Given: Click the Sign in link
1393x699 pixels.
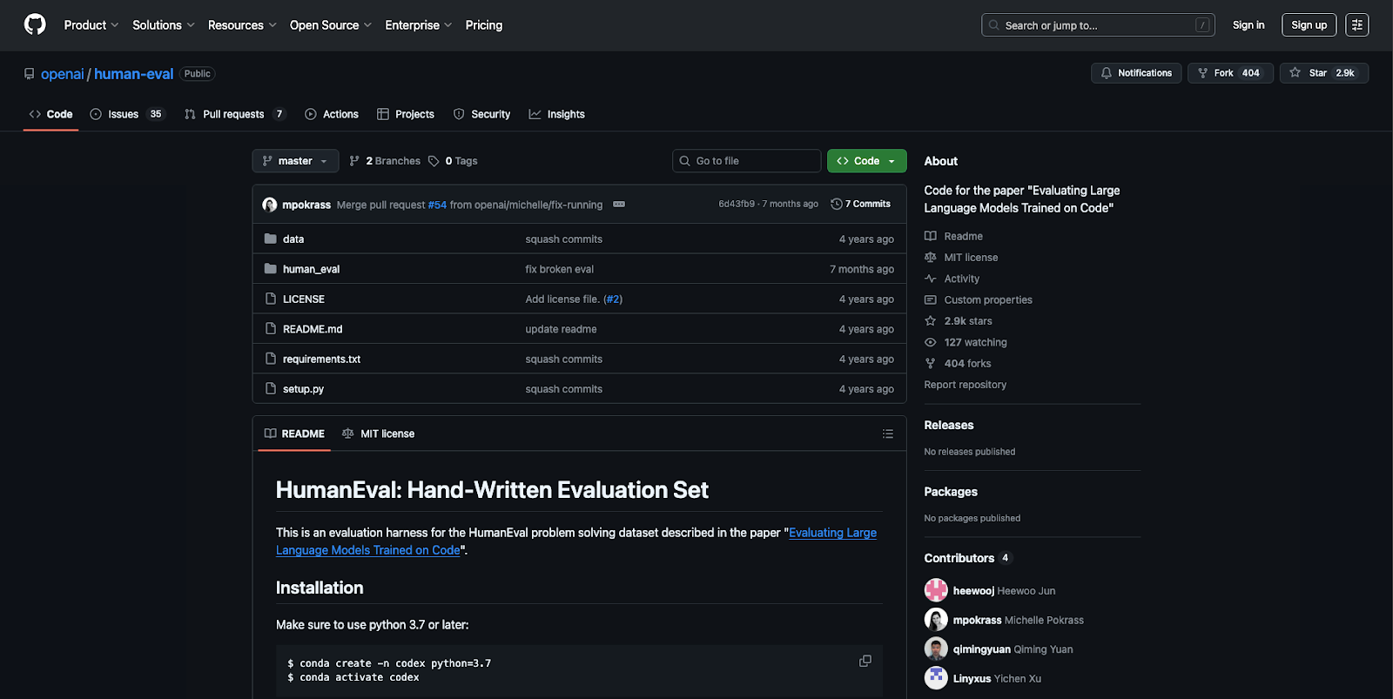Looking at the screenshot, I should [x=1248, y=25].
